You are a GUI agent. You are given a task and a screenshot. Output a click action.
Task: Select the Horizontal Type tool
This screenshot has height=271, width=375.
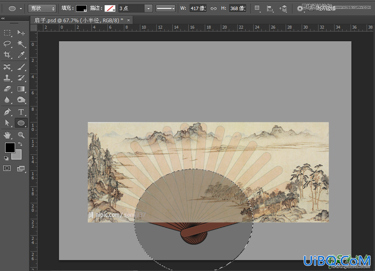[21, 112]
